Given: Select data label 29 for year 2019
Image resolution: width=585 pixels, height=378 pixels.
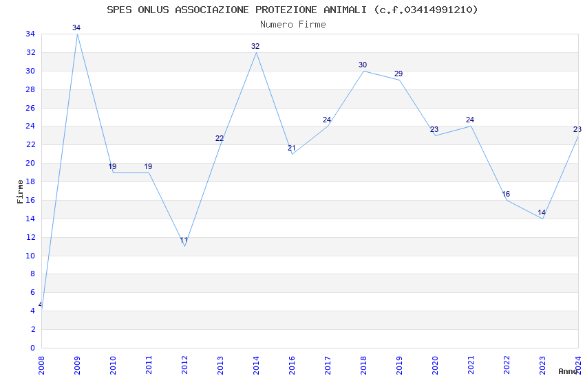Looking at the screenshot, I should (398, 74).
